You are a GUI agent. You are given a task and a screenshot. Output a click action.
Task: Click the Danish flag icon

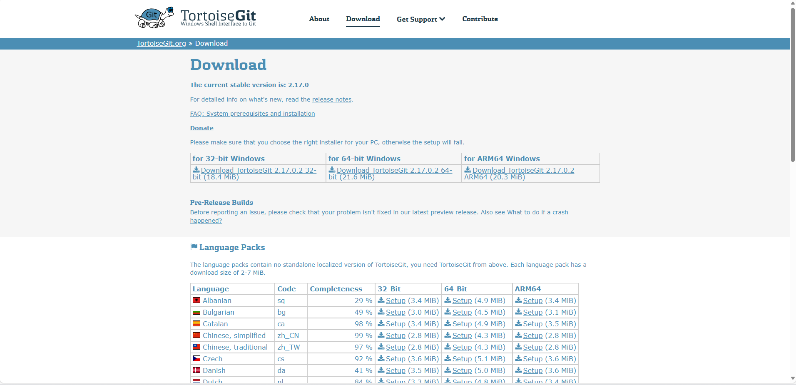pyautogui.click(x=197, y=370)
